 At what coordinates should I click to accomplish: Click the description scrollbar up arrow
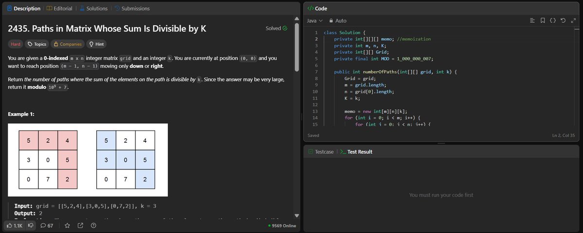coord(297,18)
